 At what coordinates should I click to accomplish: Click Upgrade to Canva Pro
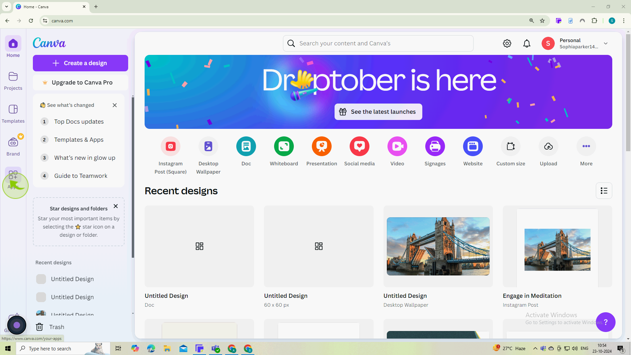click(81, 83)
